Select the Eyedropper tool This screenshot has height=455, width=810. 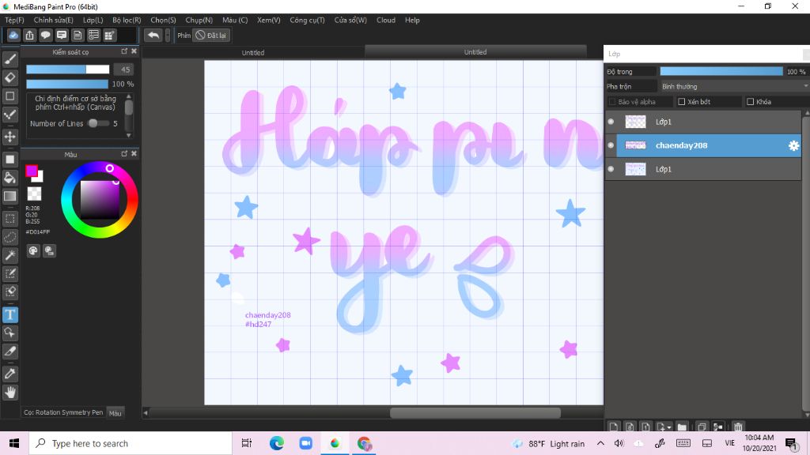pyautogui.click(x=9, y=374)
